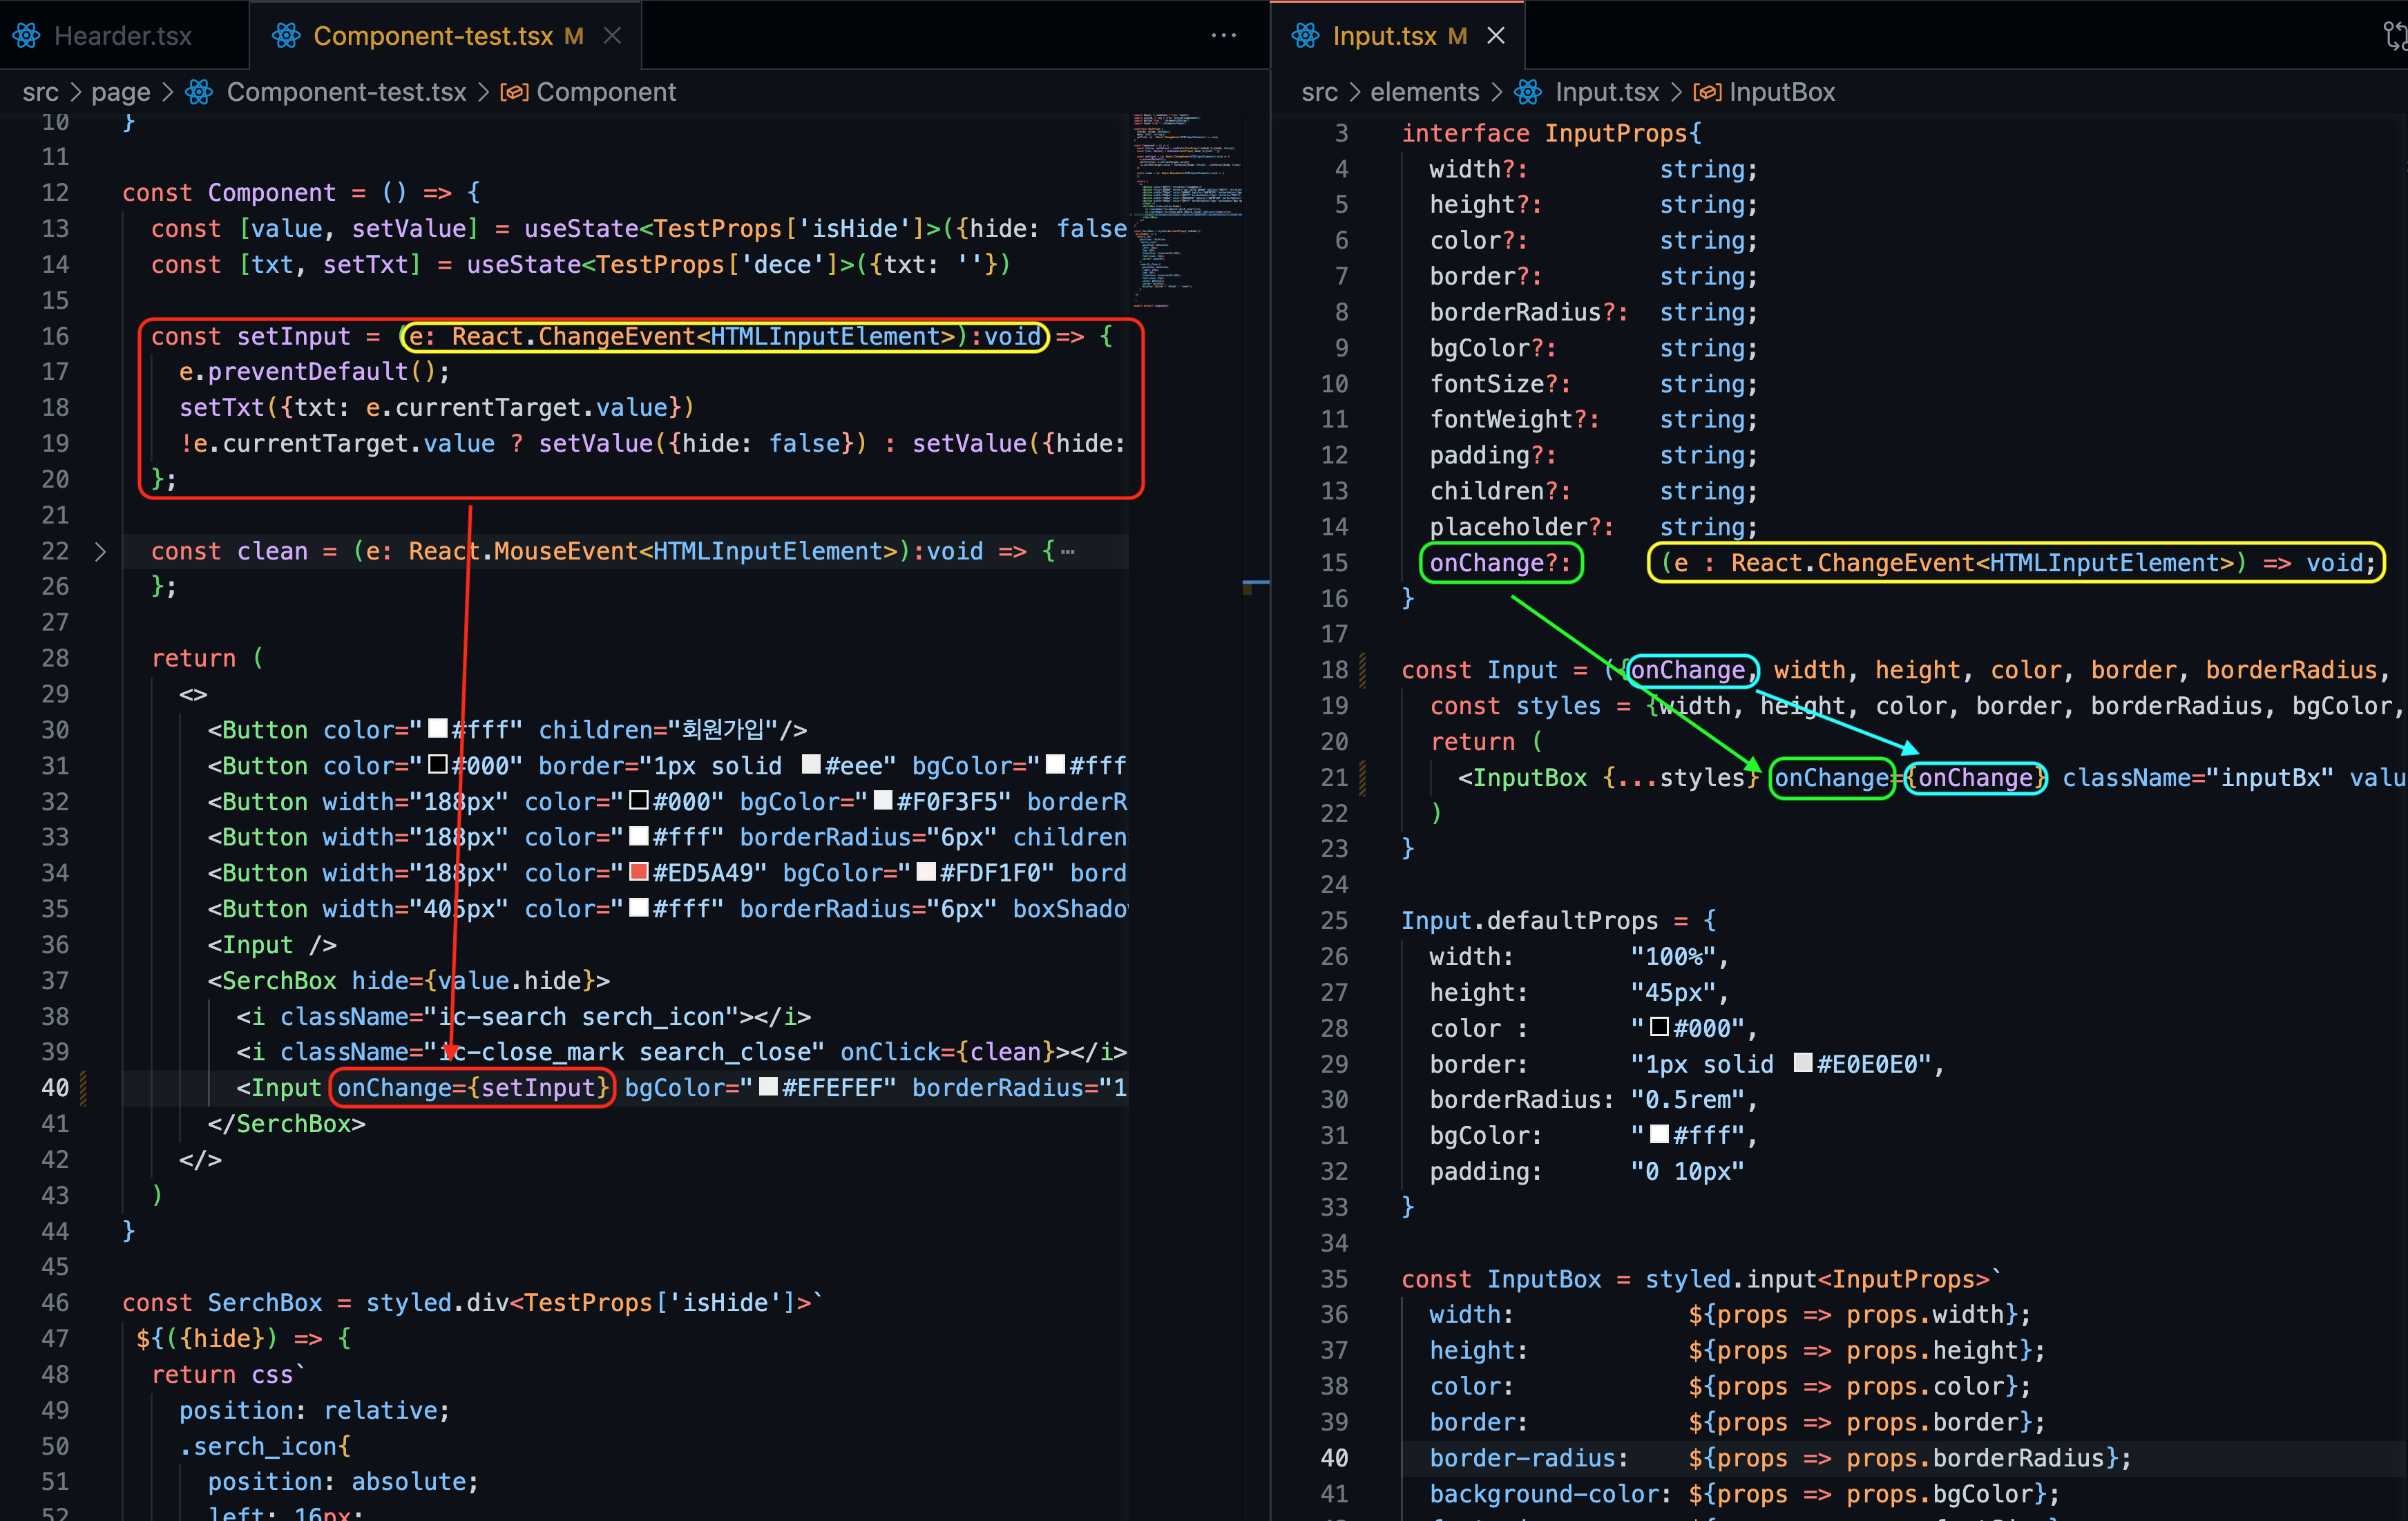2408x1521 pixels.
Task: Click the React icon on Input.tsx tab
Action: coord(1305,36)
